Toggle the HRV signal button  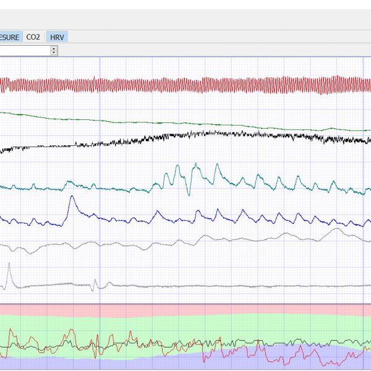(x=57, y=37)
